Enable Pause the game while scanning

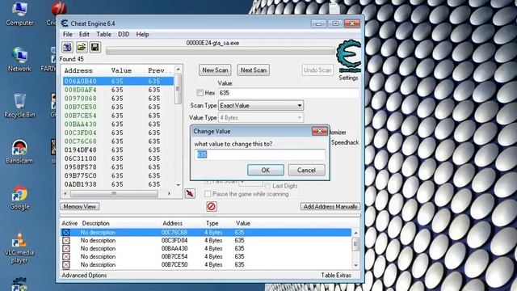pos(208,194)
